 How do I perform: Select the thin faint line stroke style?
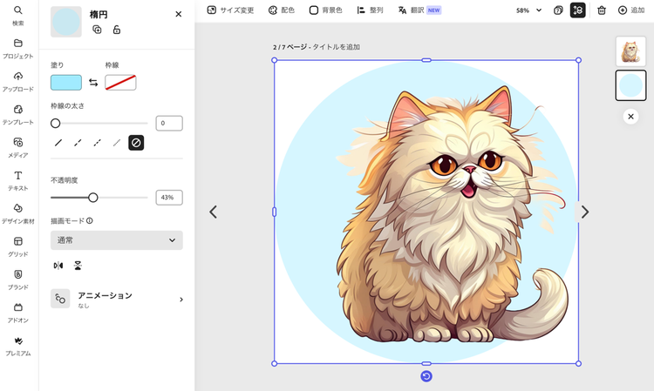click(117, 143)
